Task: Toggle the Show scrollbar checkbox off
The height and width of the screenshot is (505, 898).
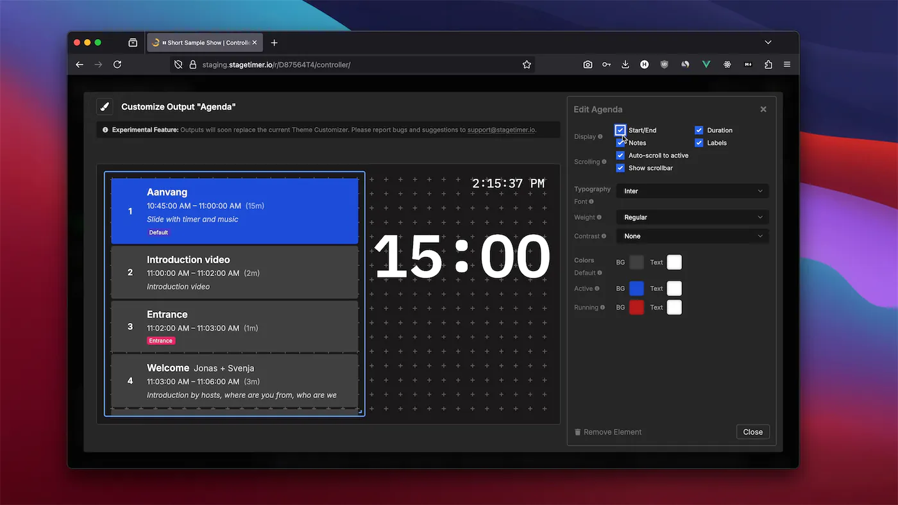Action: 620,168
